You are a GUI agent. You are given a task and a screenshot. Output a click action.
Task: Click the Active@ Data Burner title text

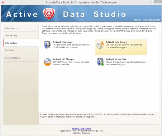[116, 42]
